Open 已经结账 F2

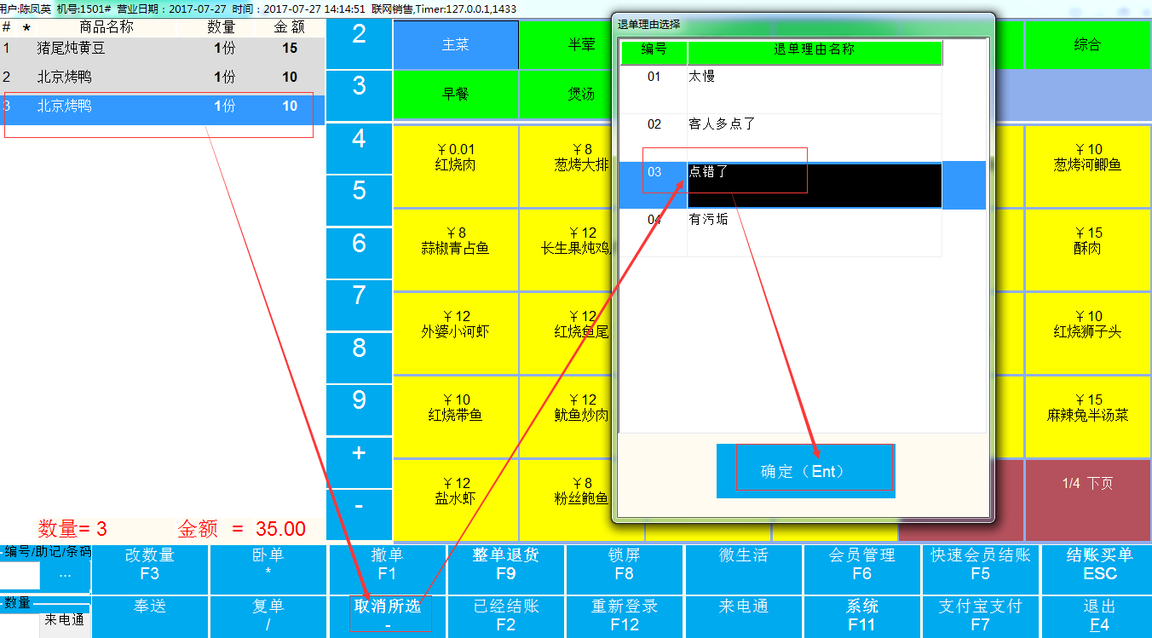[x=506, y=617]
